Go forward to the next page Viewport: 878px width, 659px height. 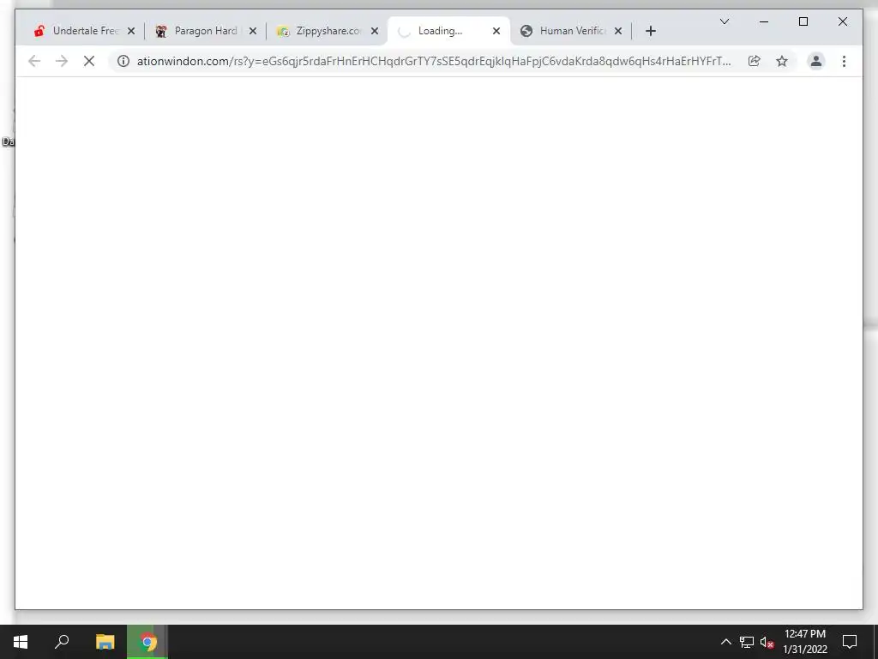62,61
